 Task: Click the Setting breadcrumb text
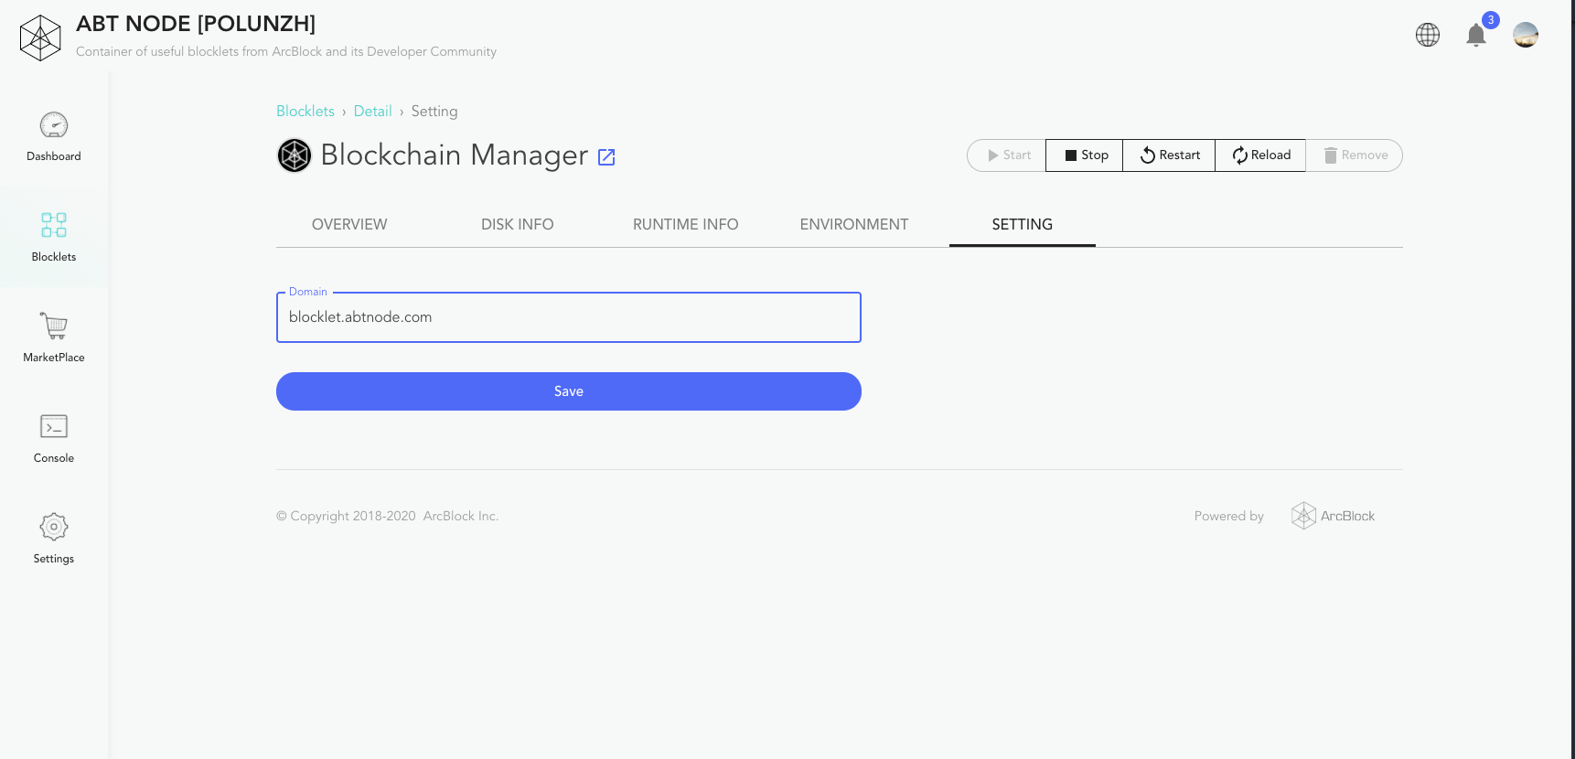point(434,112)
